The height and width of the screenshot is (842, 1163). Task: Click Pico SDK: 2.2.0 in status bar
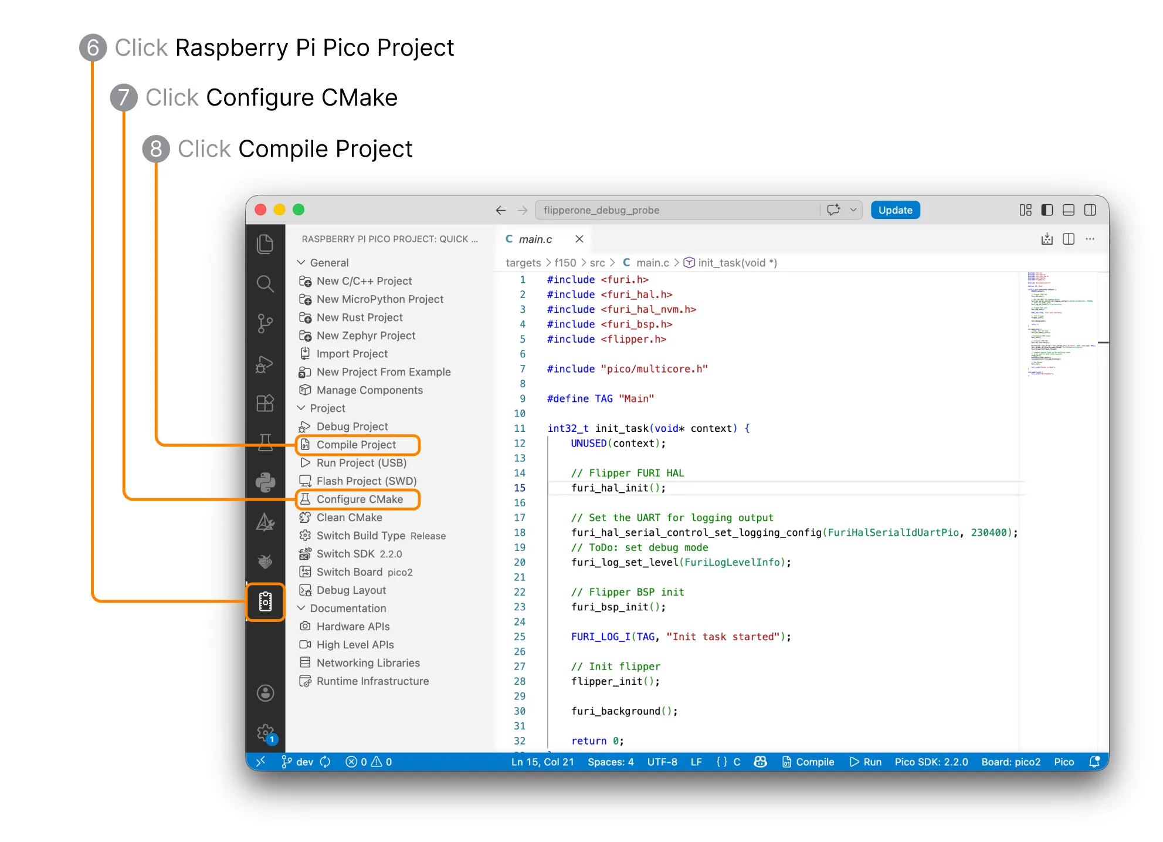931,762
